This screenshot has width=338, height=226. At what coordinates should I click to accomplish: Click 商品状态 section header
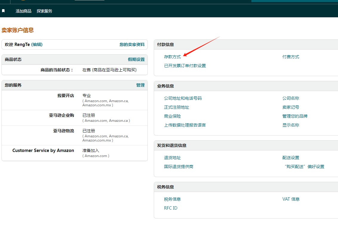[x=13, y=59]
